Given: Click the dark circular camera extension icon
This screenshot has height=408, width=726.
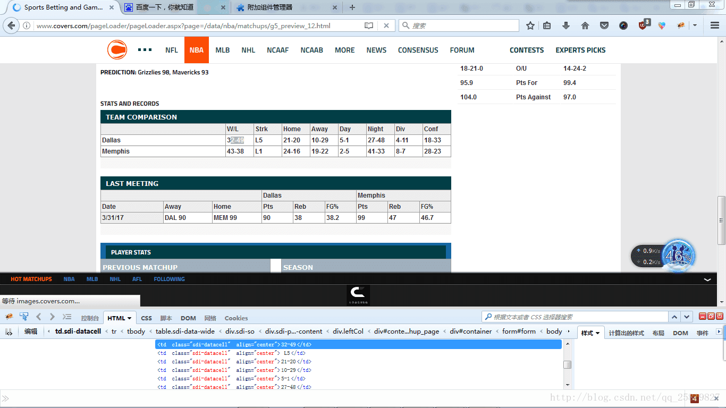Looking at the screenshot, I should [x=623, y=25].
